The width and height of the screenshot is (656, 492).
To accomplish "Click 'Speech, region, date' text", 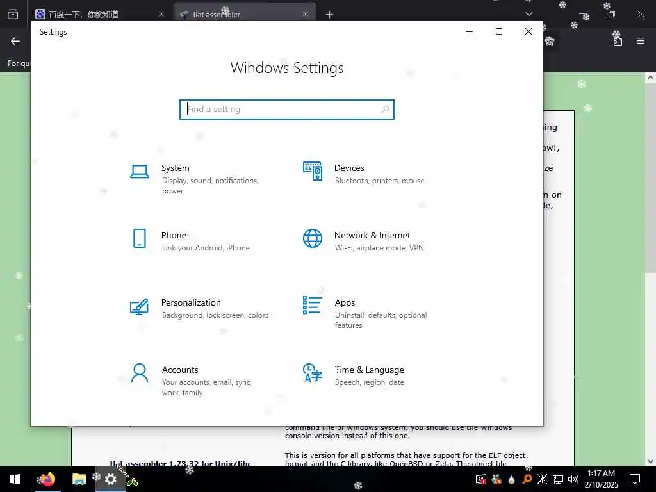I will click(370, 382).
